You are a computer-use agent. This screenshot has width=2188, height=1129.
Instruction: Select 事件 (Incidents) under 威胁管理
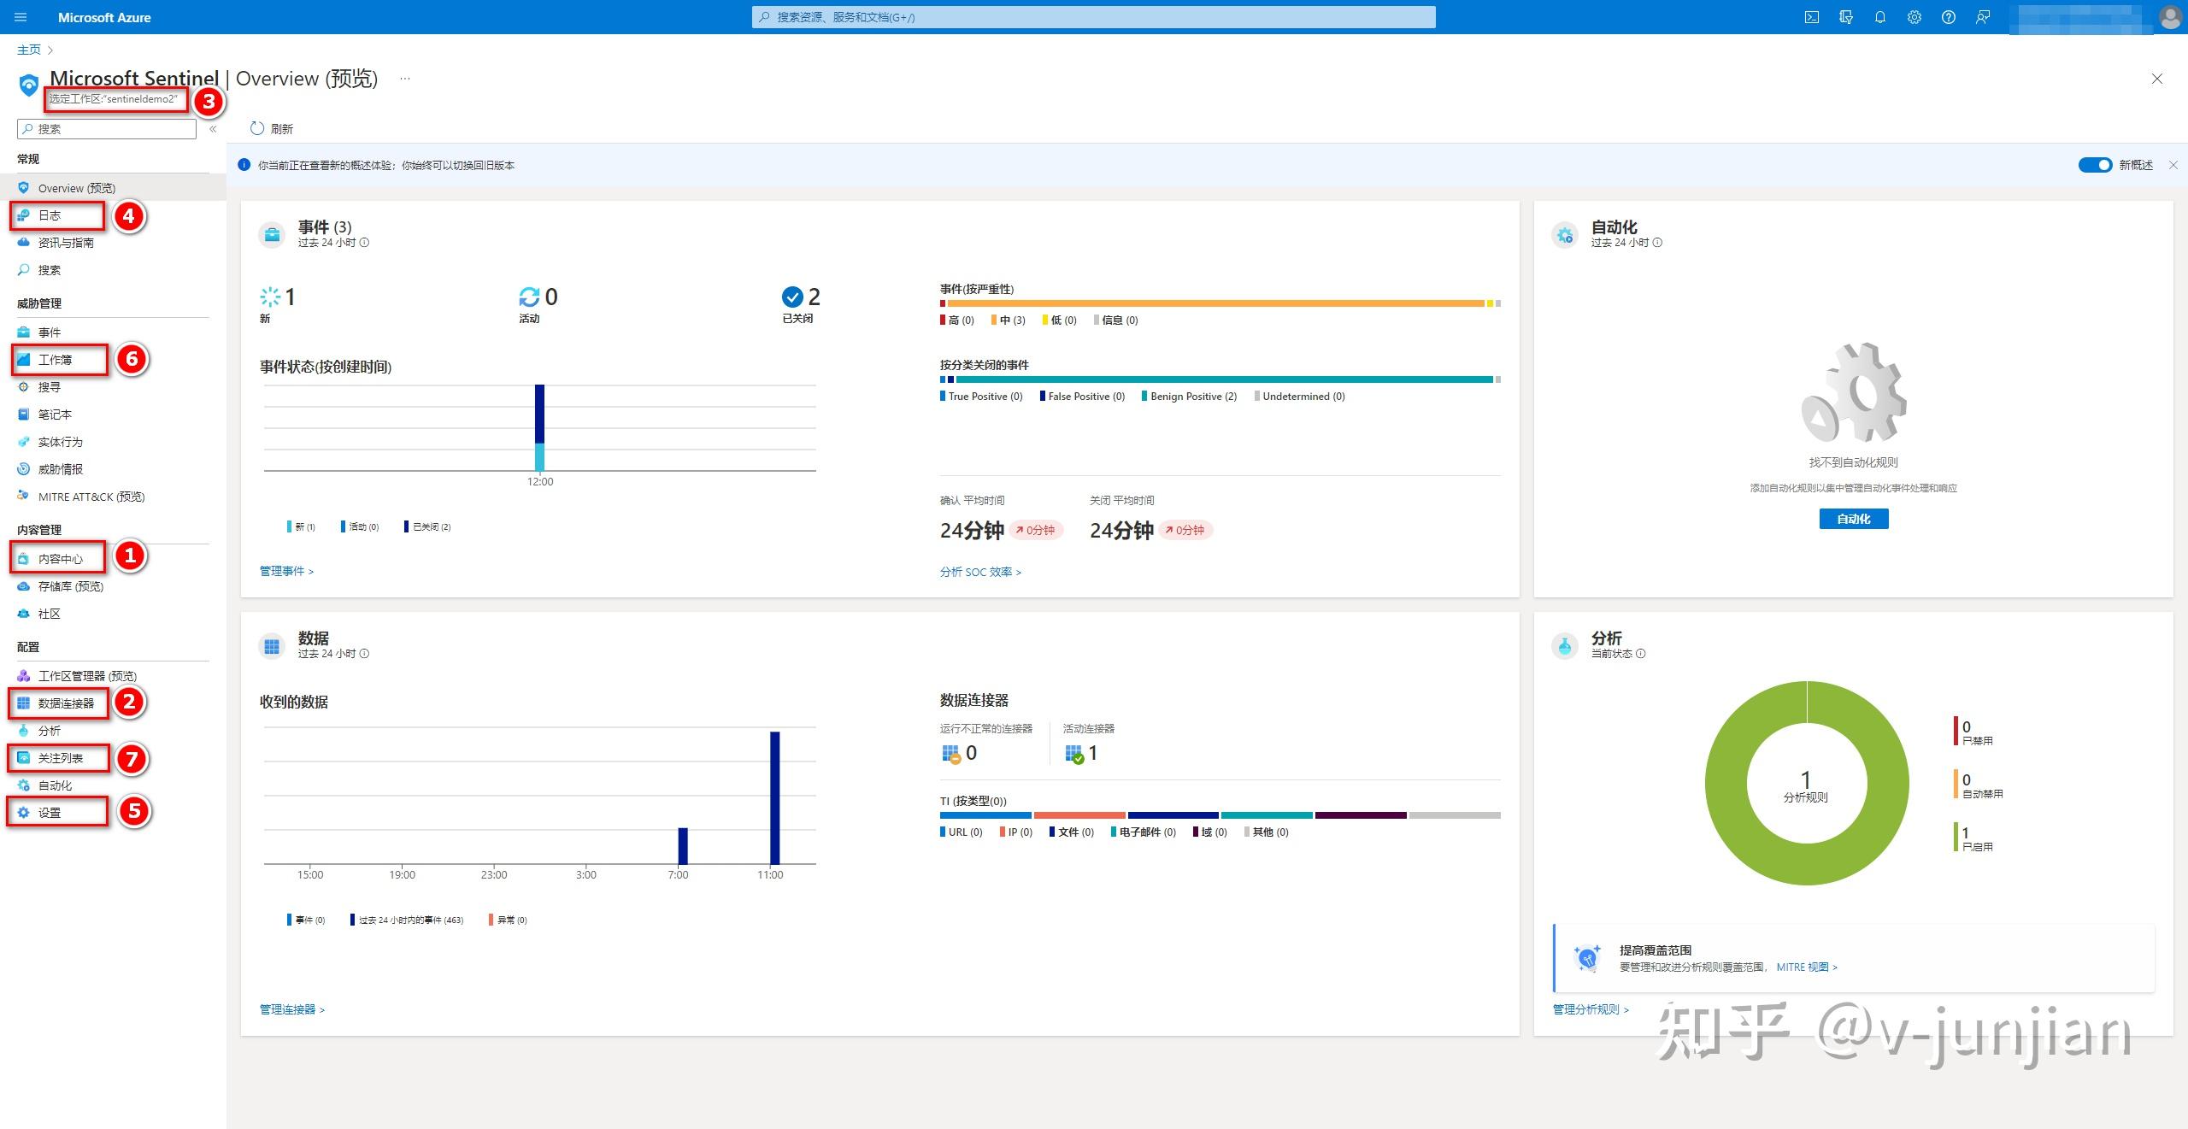(50, 332)
